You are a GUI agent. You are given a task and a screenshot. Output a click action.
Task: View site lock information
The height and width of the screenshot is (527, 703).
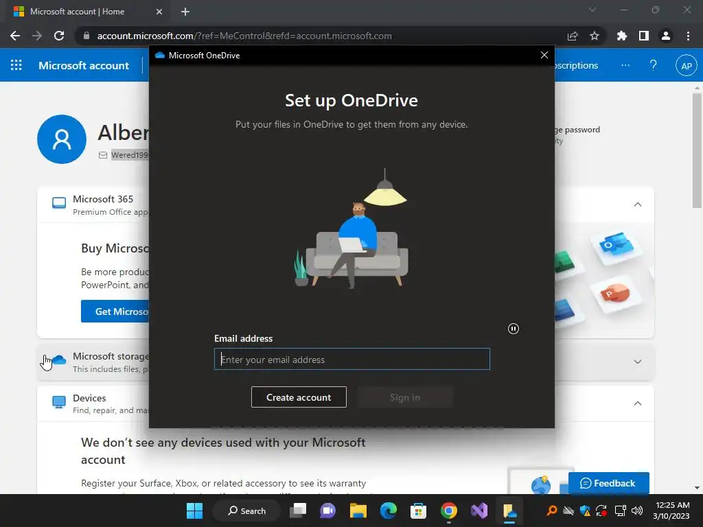(x=87, y=36)
